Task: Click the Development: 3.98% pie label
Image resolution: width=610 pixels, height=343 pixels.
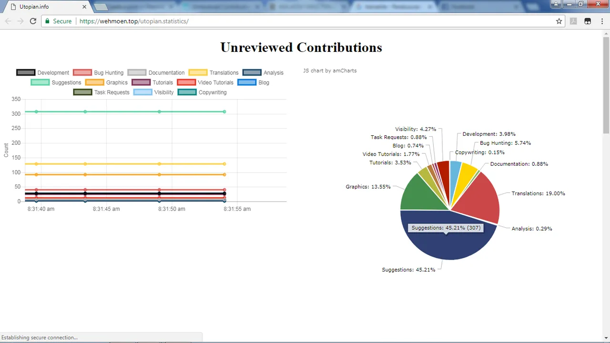Action: 489,134
